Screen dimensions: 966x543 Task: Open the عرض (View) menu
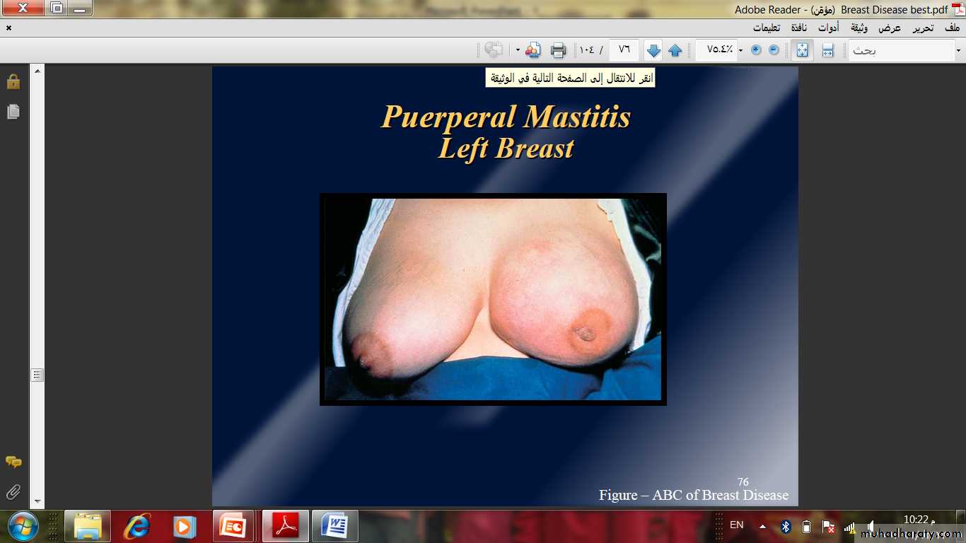890,28
